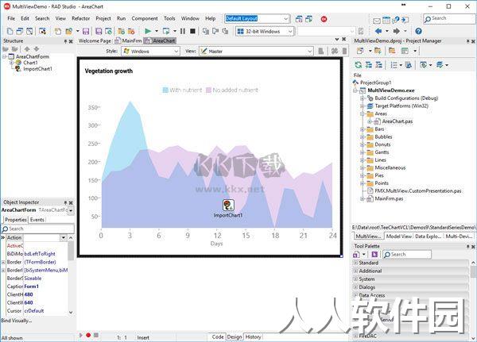The height and width of the screenshot is (342, 477).
Task: Select AreaChart.pas in Project Manager
Action: [x=397, y=121]
